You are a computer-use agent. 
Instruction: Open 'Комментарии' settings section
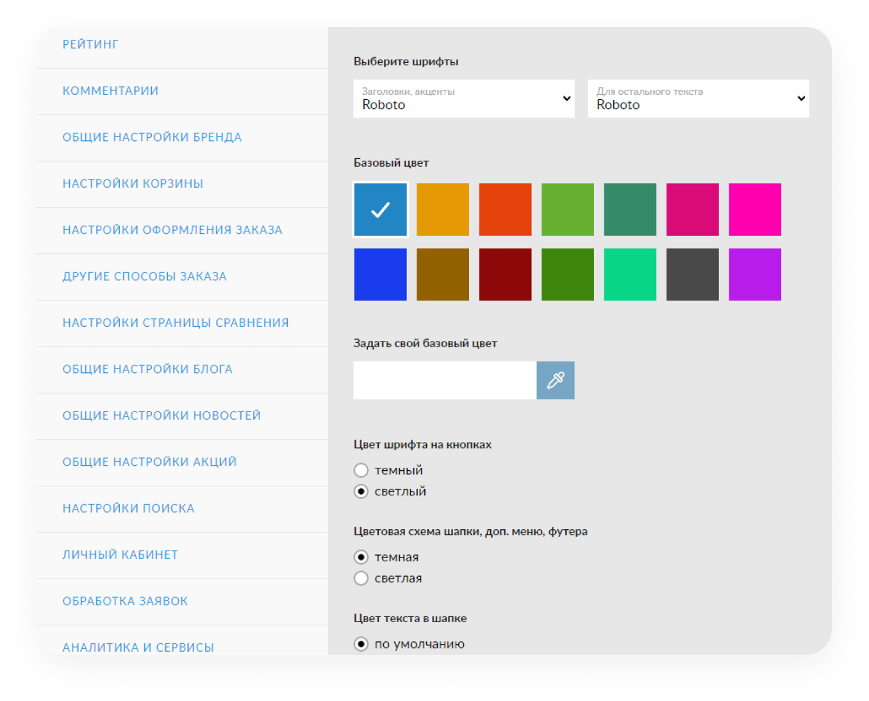click(x=110, y=91)
